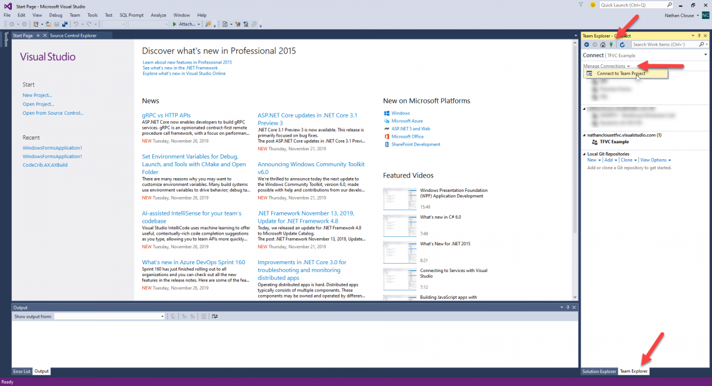
Task: Click the New Project... link
Action: 37,95
